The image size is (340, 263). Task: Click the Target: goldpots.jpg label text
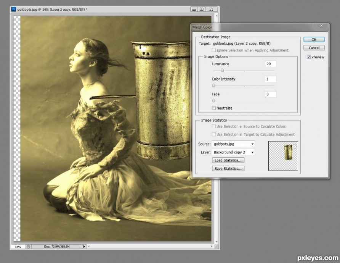point(235,44)
